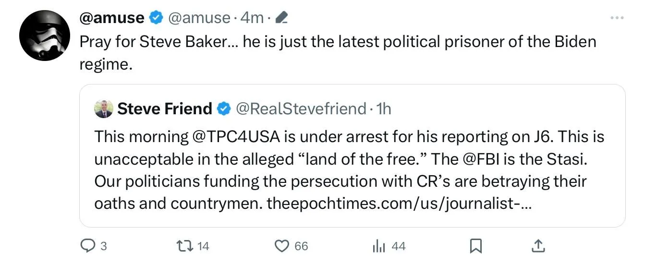Viewport: 645px width, 265px height.
Task: View analytics via the bar chart icon
Action: [379, 246]
